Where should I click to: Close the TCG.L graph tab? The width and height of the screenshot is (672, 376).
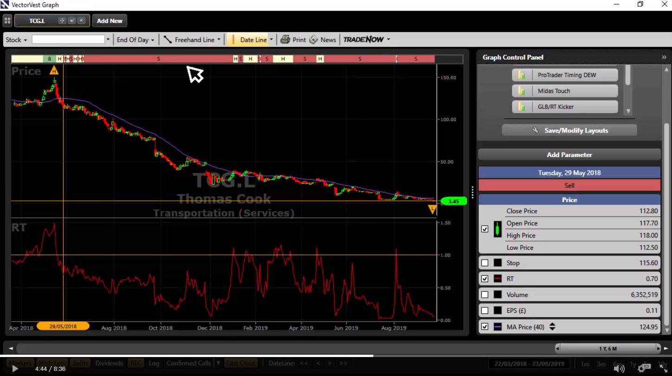tap(81, 21)
